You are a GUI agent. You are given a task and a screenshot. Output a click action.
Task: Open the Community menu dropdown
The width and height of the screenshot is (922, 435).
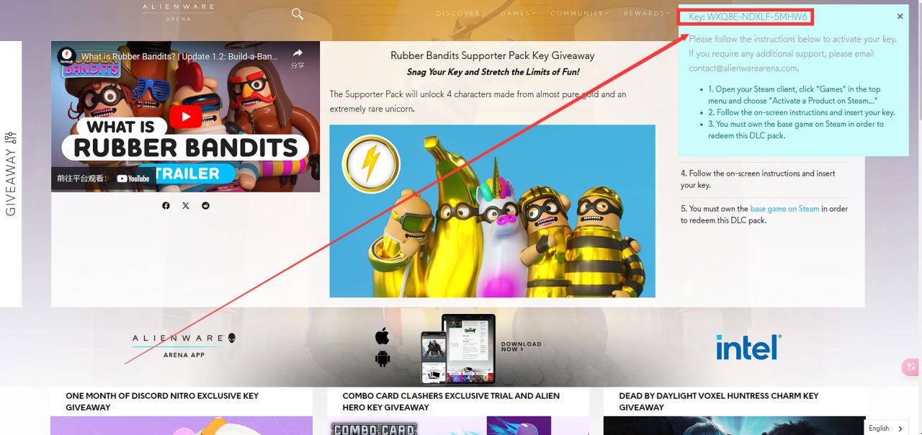(x=579, y=14)
